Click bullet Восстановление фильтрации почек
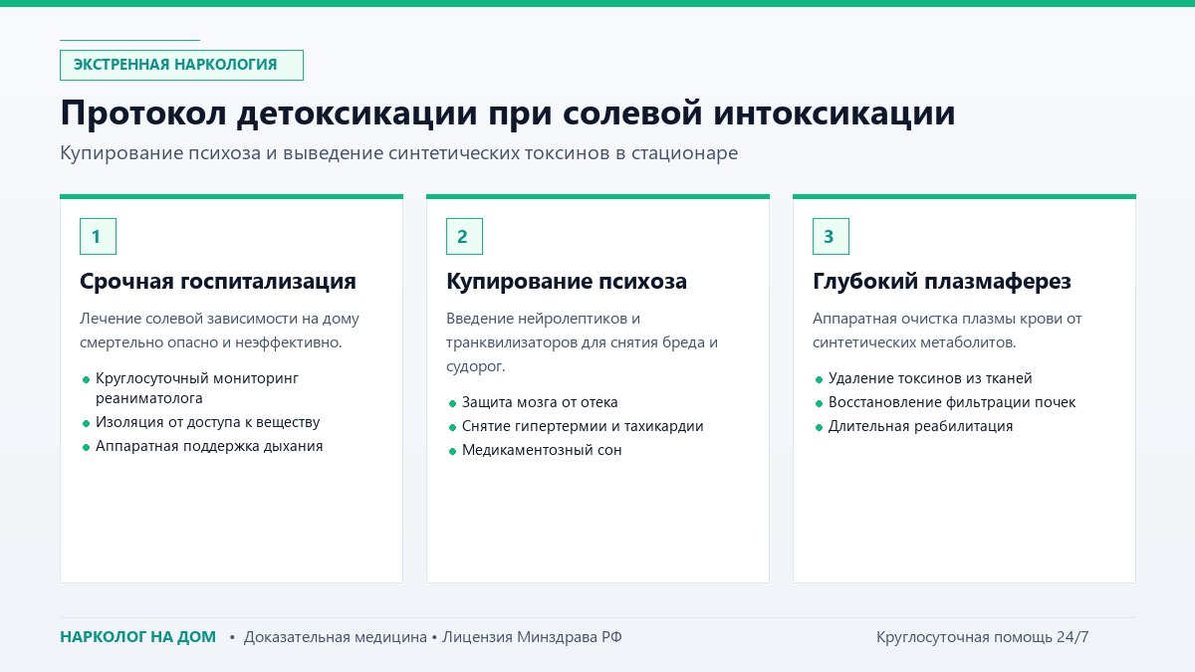Screen dimensions: 1195x672 pos(952,402)
